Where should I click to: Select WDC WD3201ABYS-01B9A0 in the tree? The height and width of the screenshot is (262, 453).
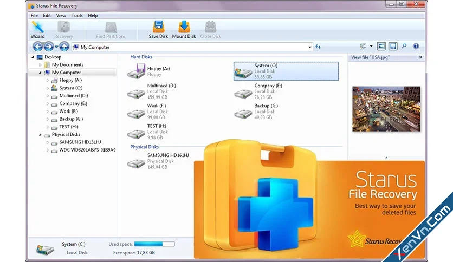click(88, 150)
